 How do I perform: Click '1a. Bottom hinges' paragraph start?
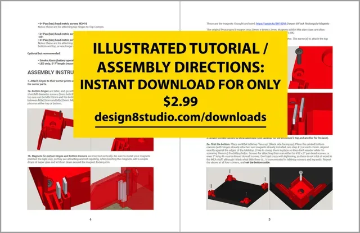(x=50, y=97)
